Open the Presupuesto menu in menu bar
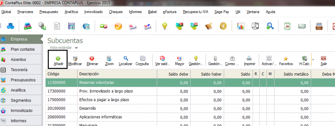The height and width of the screenshot is (126, 335). coord(49,12)
